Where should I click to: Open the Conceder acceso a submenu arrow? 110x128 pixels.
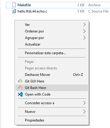coord(84,103)
